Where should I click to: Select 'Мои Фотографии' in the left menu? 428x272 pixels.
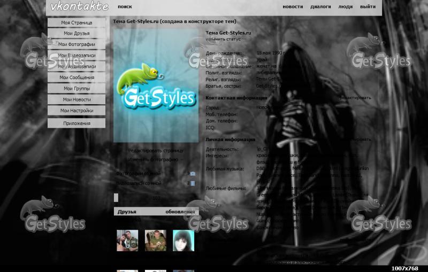point(77,44)
